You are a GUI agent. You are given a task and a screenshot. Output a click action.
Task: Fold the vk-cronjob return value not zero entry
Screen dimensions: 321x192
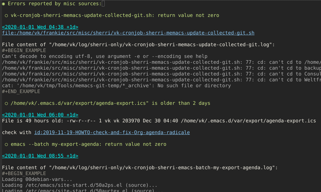114,15
